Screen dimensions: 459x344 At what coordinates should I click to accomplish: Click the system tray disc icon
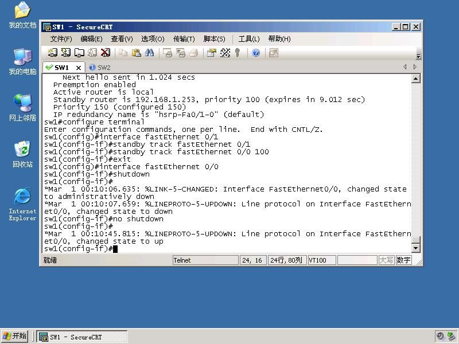pos(440,337)
